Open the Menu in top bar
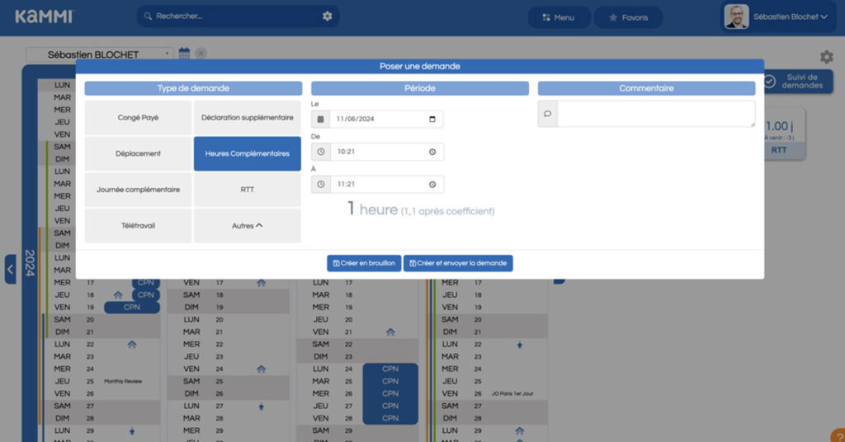 click(x=559, y=17)
